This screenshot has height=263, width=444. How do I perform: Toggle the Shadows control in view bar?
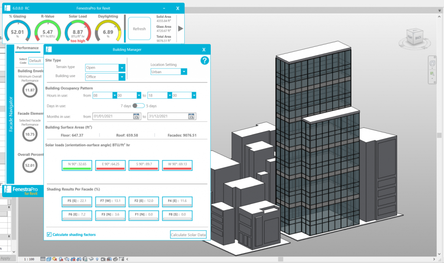61,259
